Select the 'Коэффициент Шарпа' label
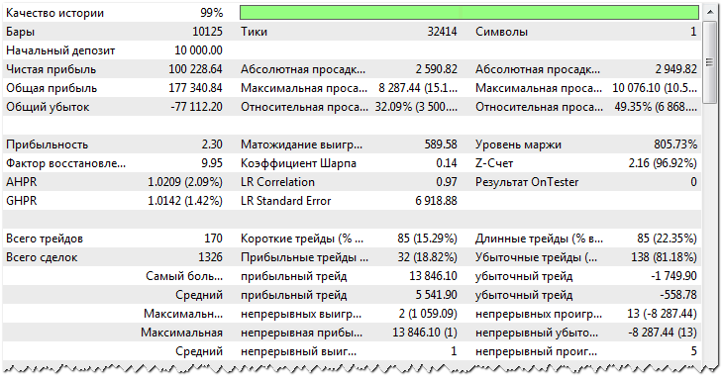 point(298,163)
